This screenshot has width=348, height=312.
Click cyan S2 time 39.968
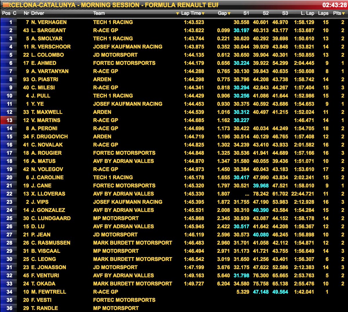(261, 185)
